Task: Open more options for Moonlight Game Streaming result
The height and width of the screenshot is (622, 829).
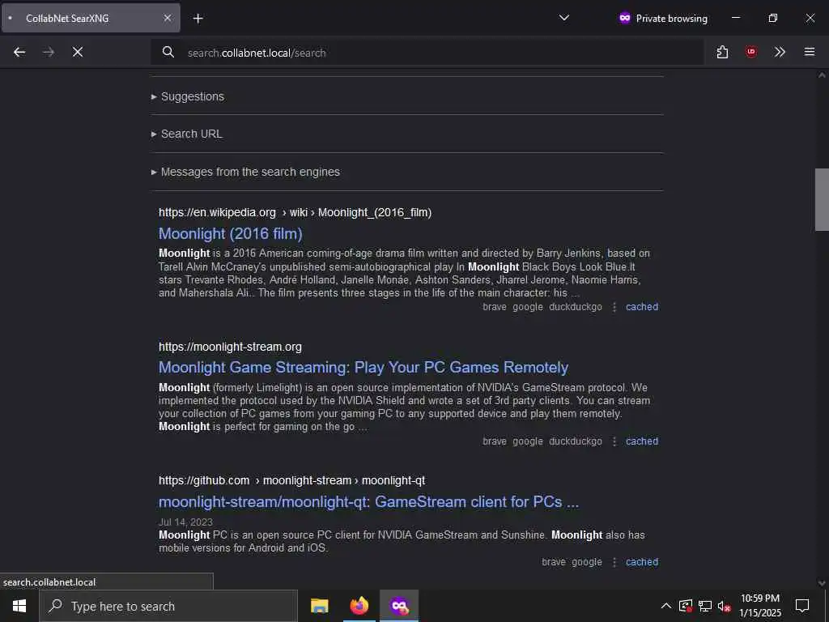Action: click(x=614, y=441)
